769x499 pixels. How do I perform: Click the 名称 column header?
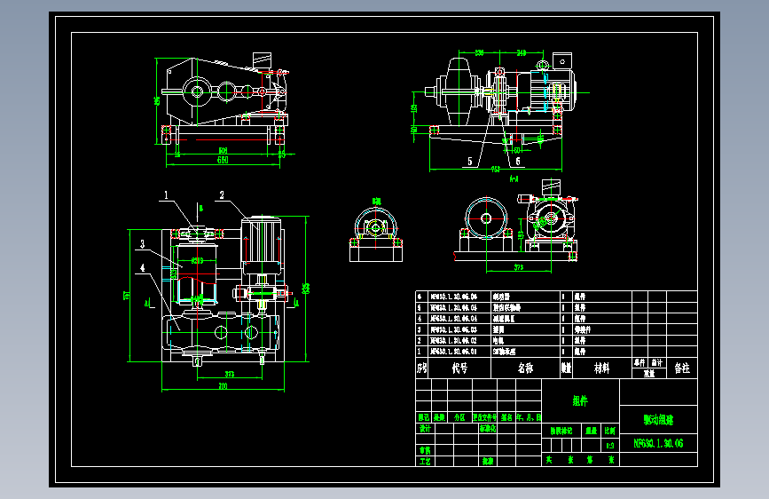(x=525, y=368)
